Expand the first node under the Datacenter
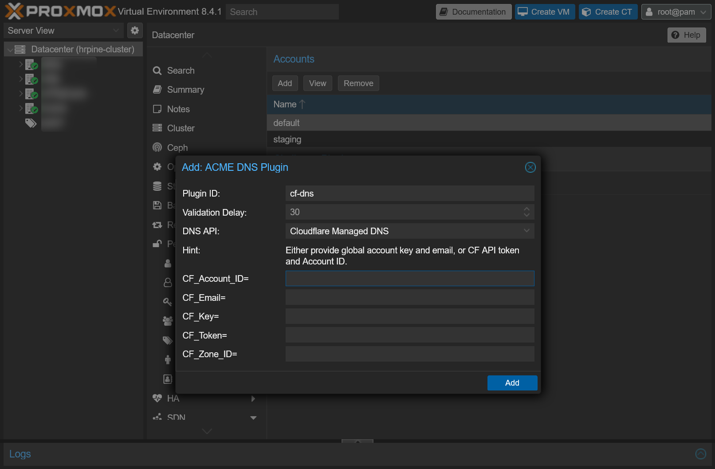 21,64
